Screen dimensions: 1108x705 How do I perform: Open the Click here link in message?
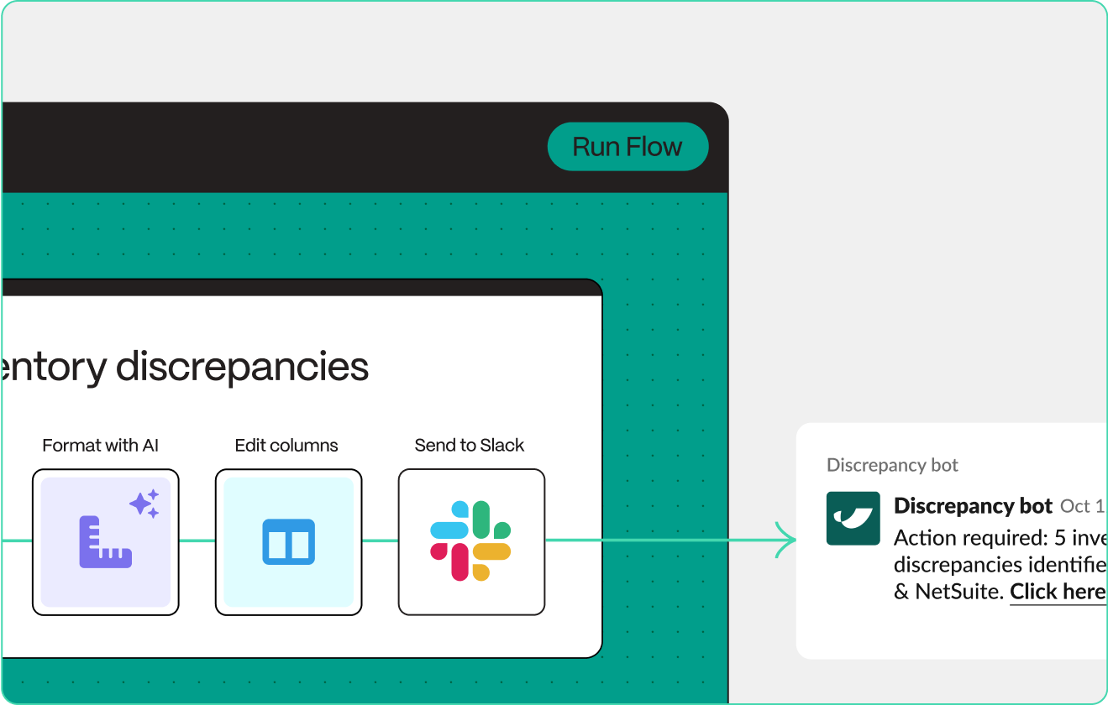pyautogui.click(x=1058, y=592)
